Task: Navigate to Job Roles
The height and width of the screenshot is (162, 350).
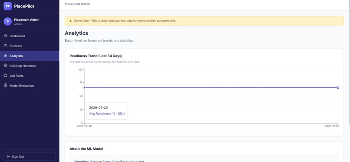Action: point(30,76)
